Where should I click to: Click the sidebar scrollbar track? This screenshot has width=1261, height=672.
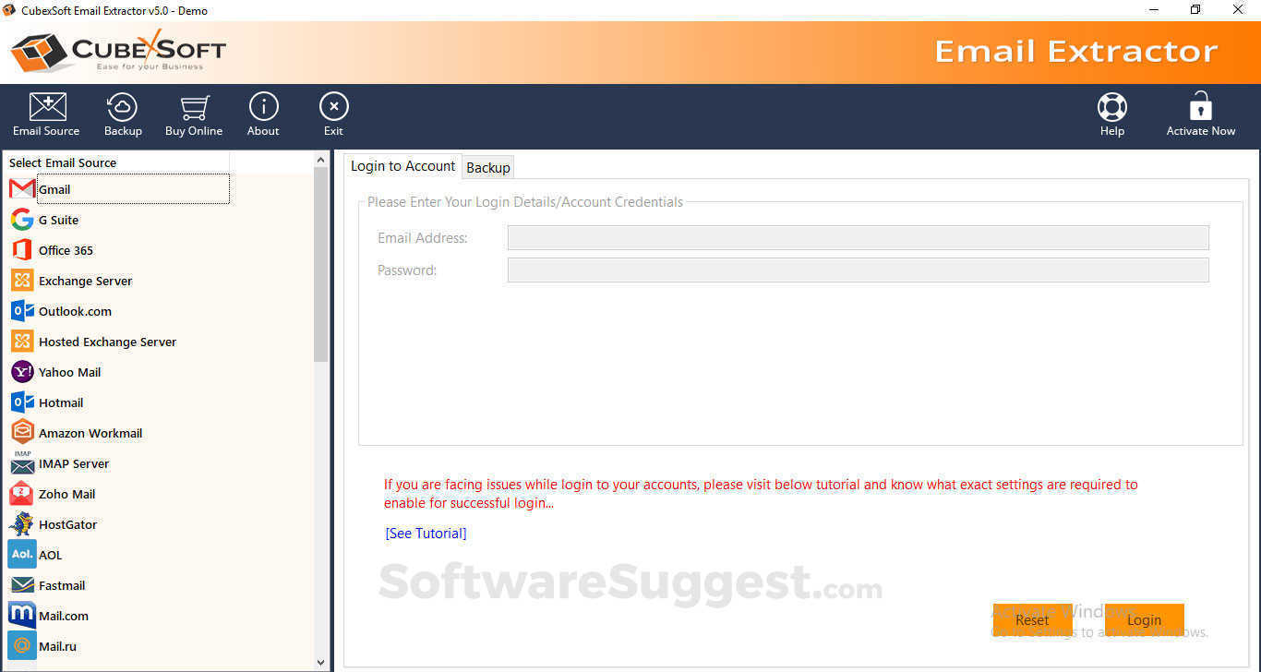click(x=318, y=462)
